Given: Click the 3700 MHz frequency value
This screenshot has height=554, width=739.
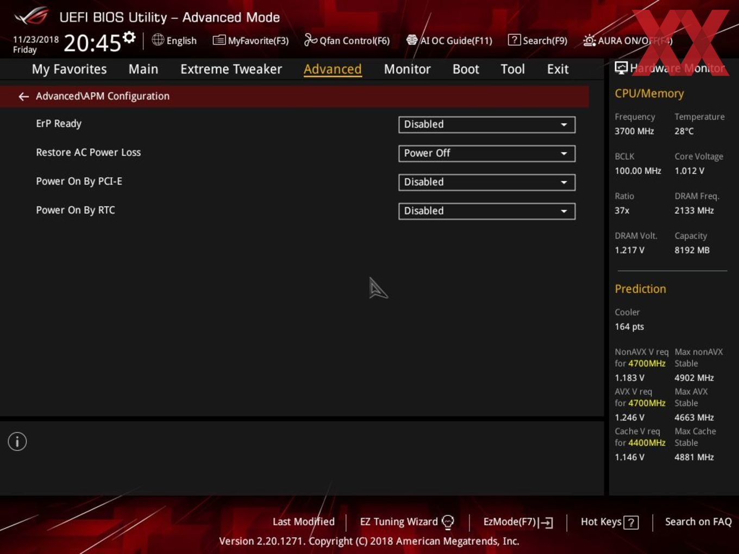Looking at the screenshot, I should (x=634, y=131).
